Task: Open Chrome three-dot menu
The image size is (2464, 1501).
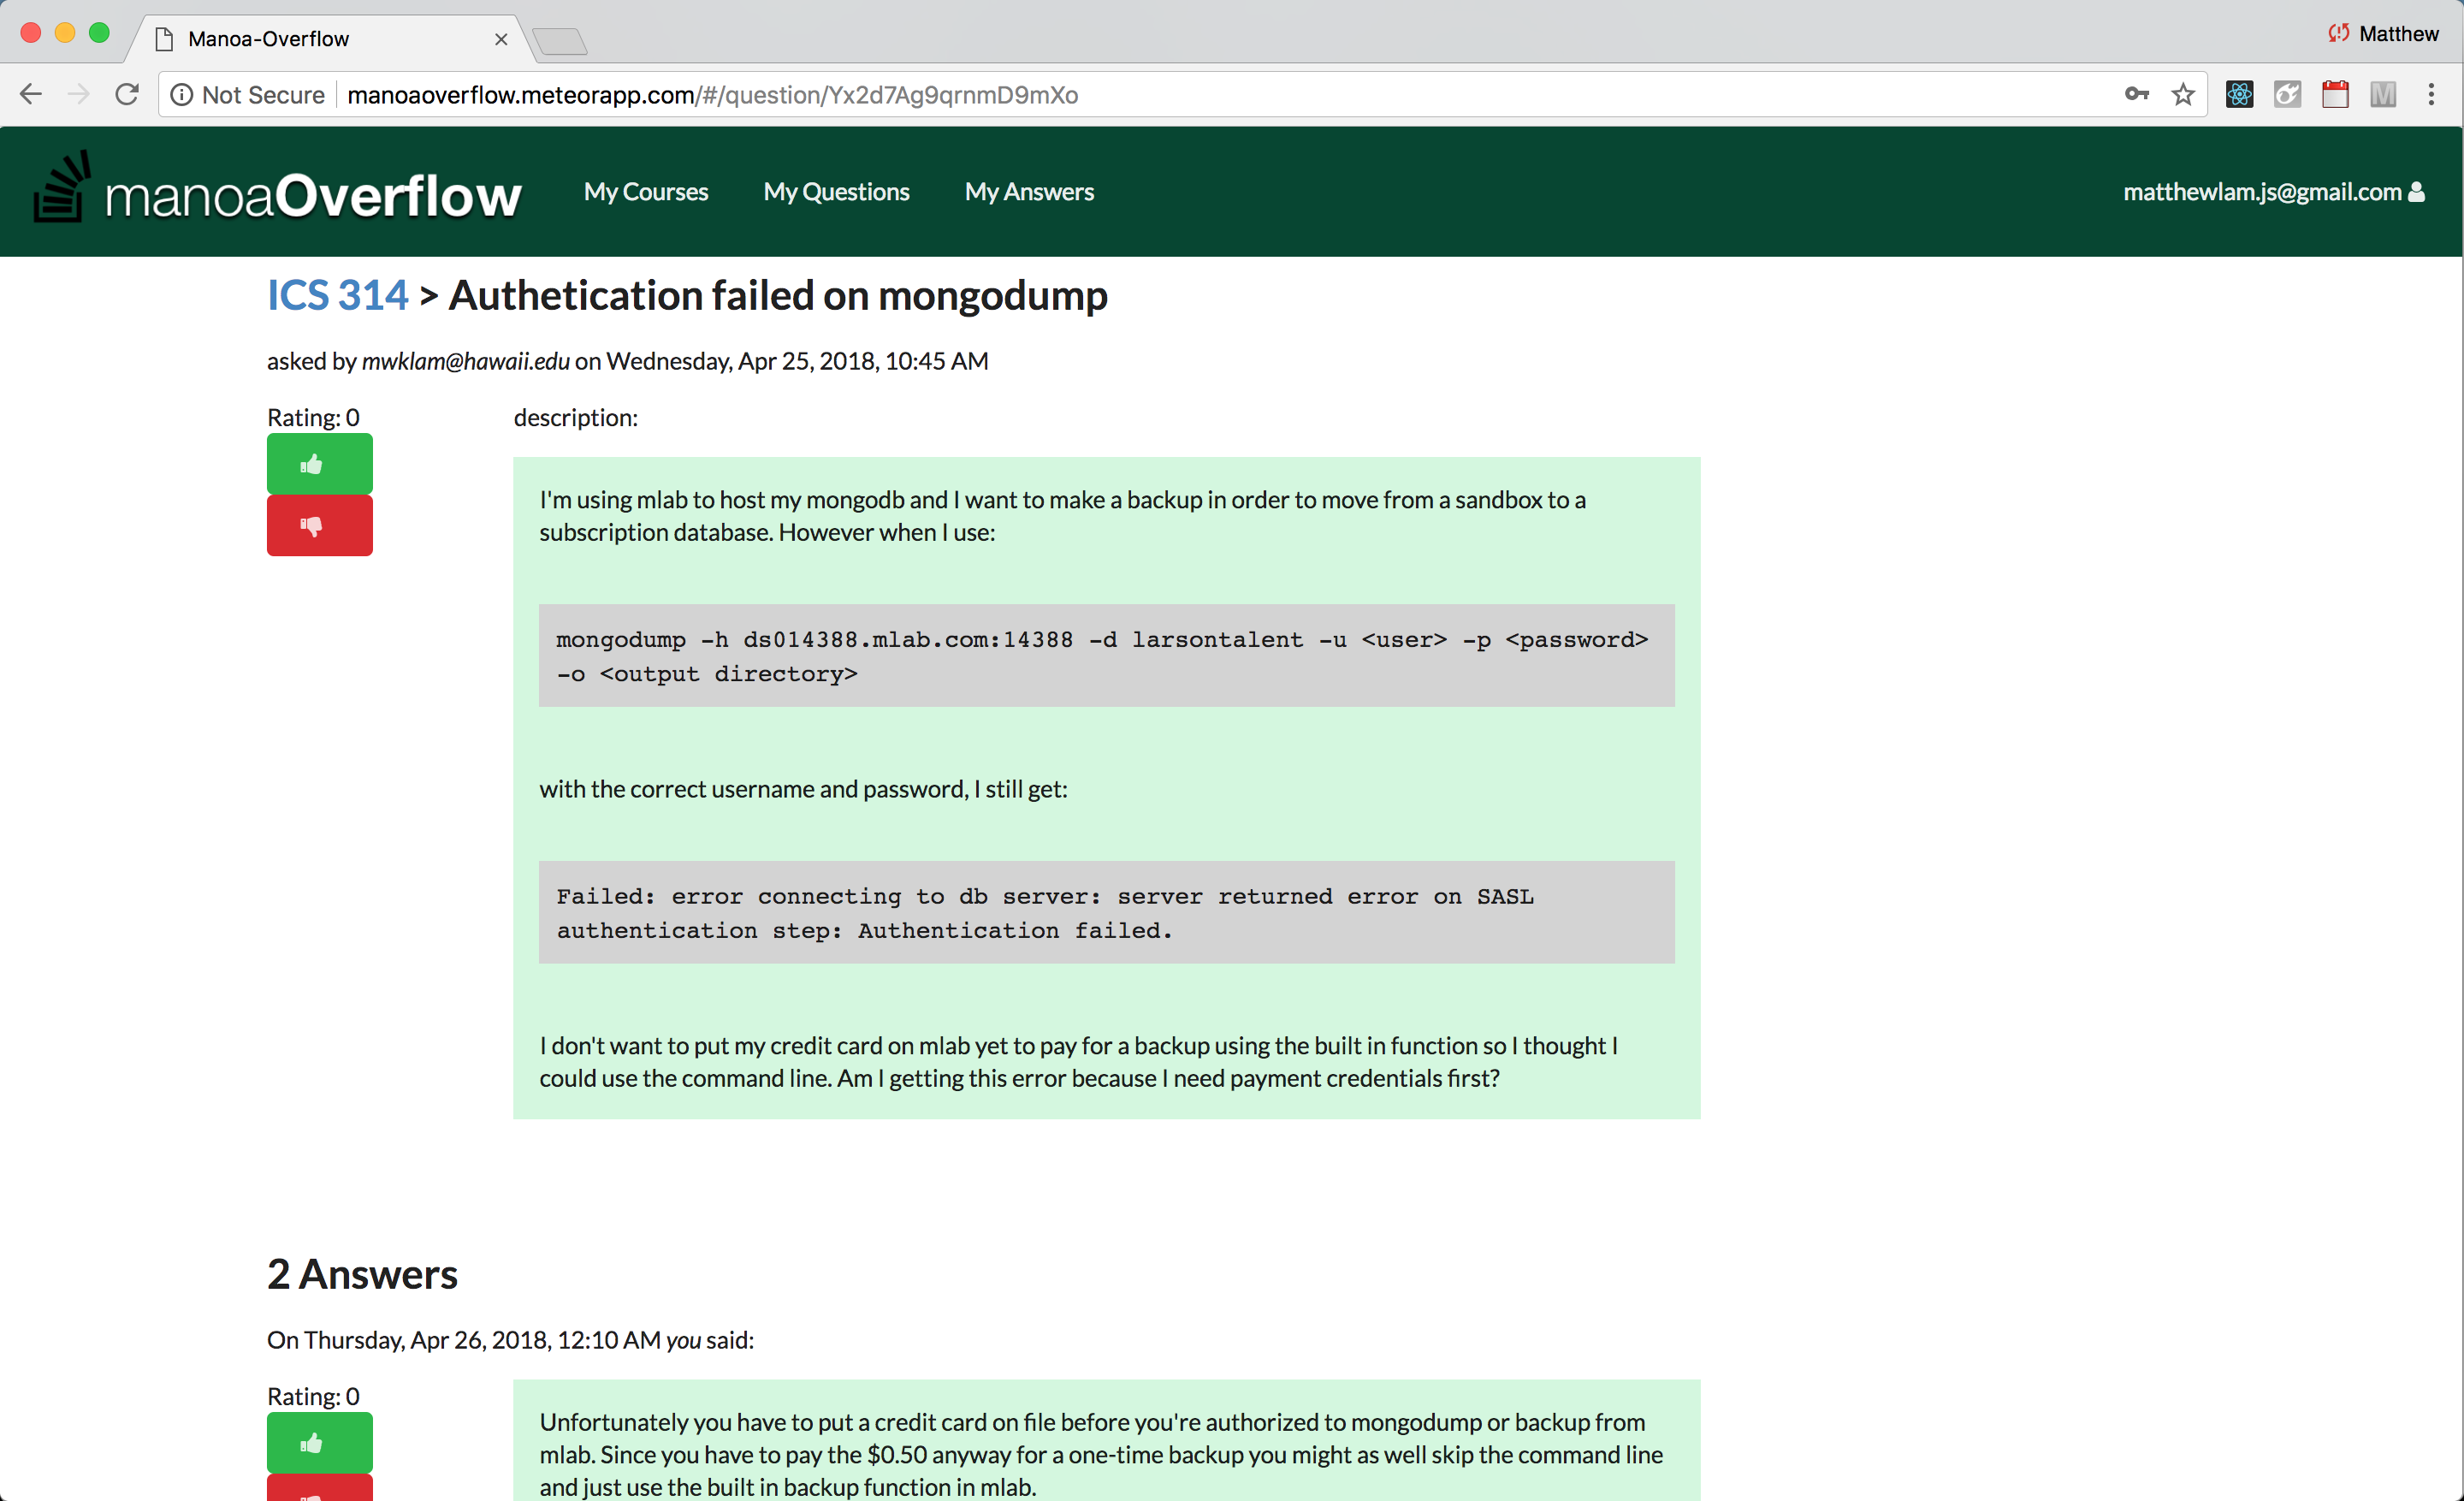Action: [2431, 95]
